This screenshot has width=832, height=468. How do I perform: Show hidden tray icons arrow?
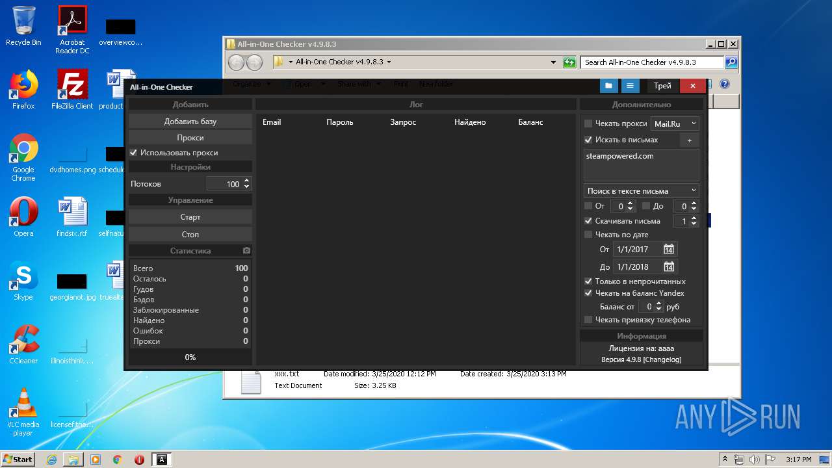pos(725,460)
